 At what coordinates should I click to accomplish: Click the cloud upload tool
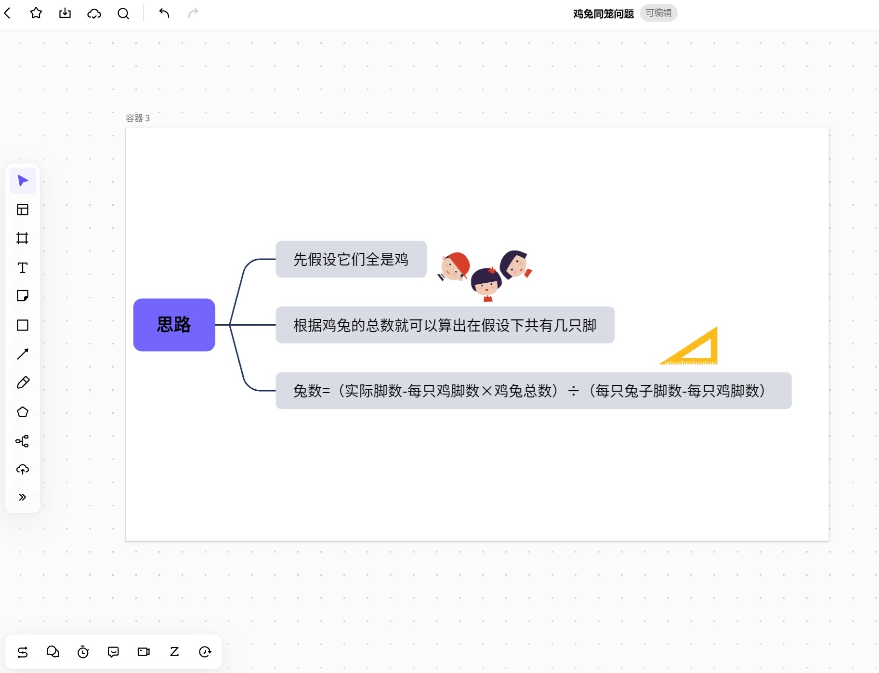click(23, 469)
